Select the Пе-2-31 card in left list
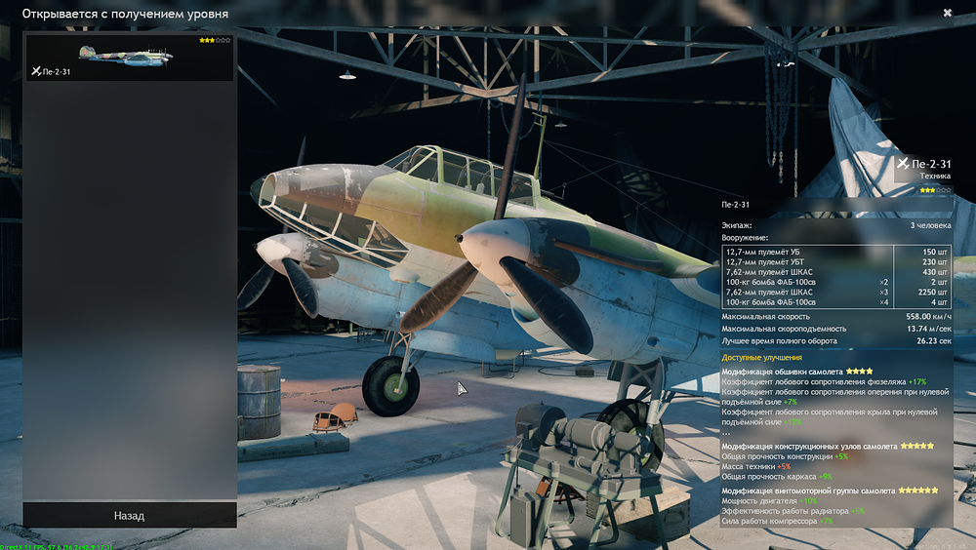 click(x=128, y=58)
